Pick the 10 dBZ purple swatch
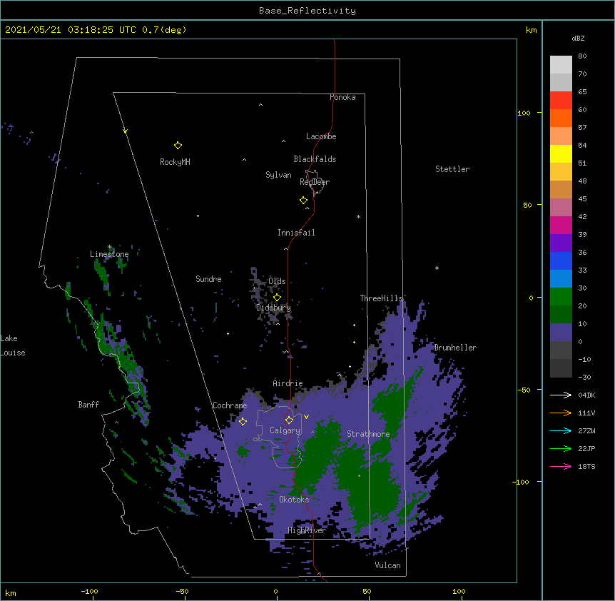This screenshot has width=615, height=601. pyautogui.click(x=561, y=333)
